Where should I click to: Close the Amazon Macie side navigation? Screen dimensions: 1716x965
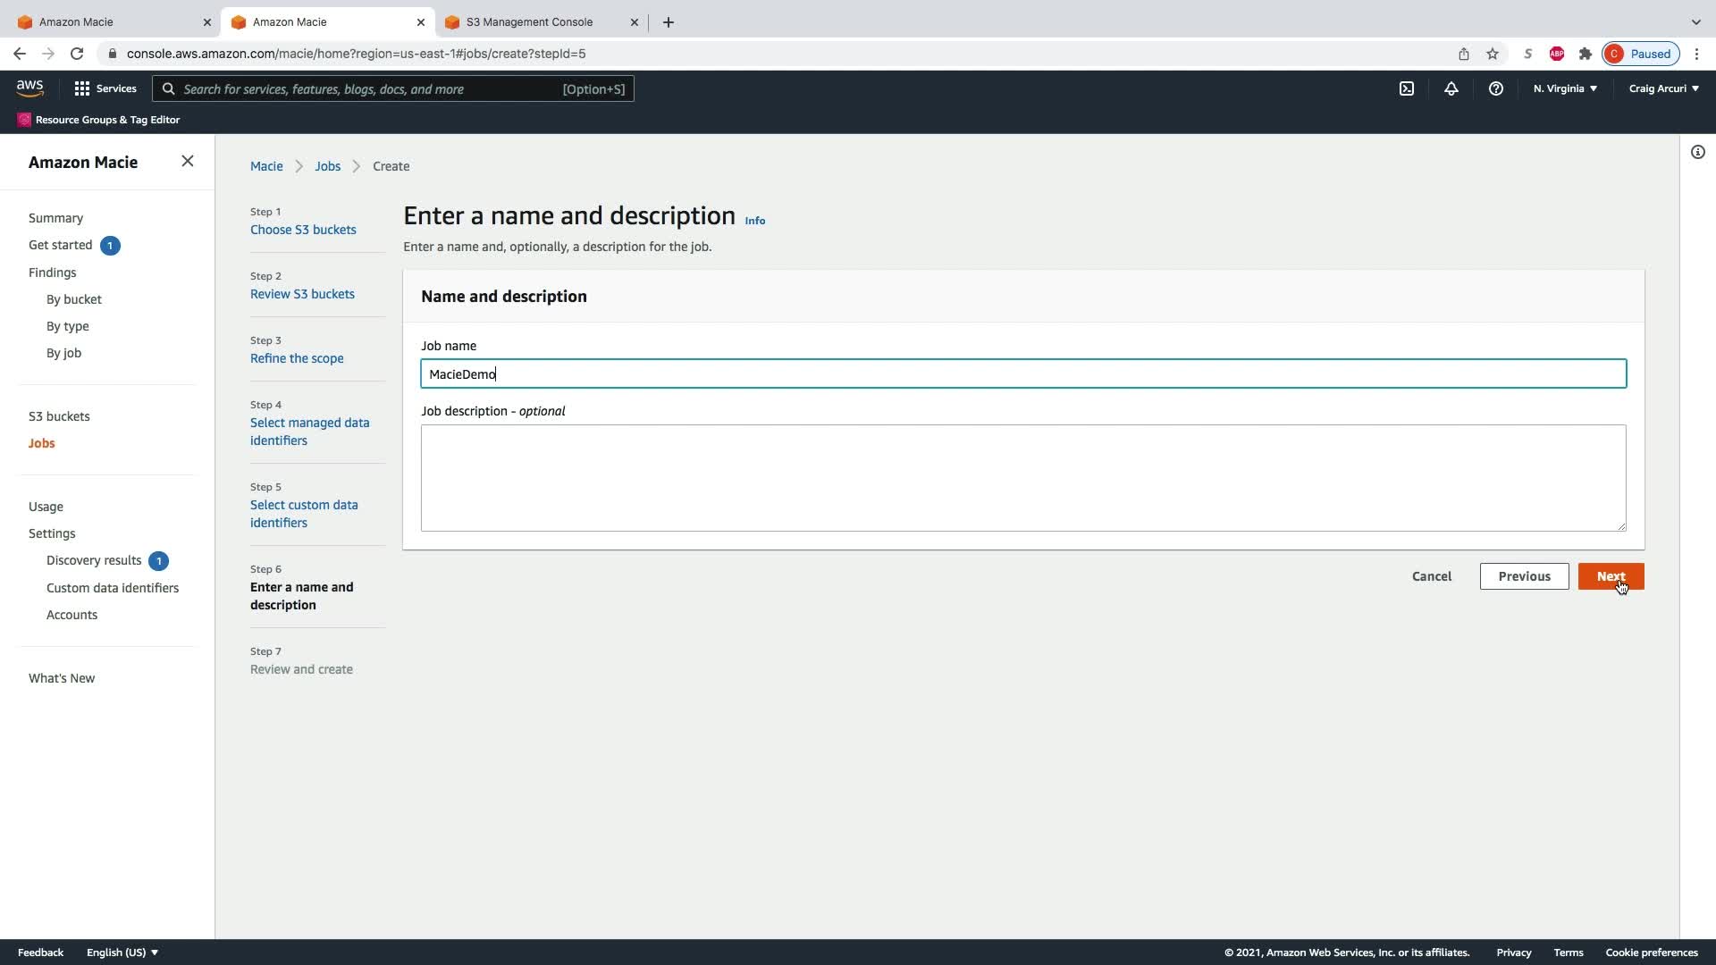187,161
